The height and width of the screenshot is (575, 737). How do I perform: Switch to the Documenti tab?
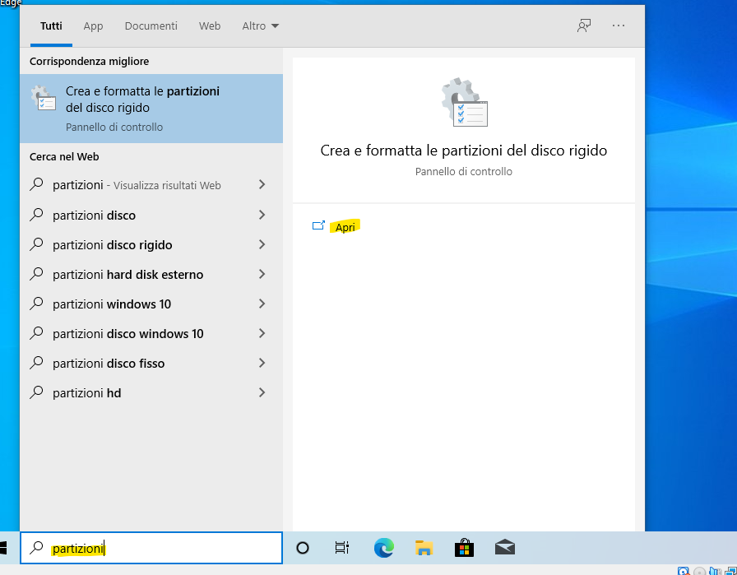pyautogui.click(x=151, y=26)
